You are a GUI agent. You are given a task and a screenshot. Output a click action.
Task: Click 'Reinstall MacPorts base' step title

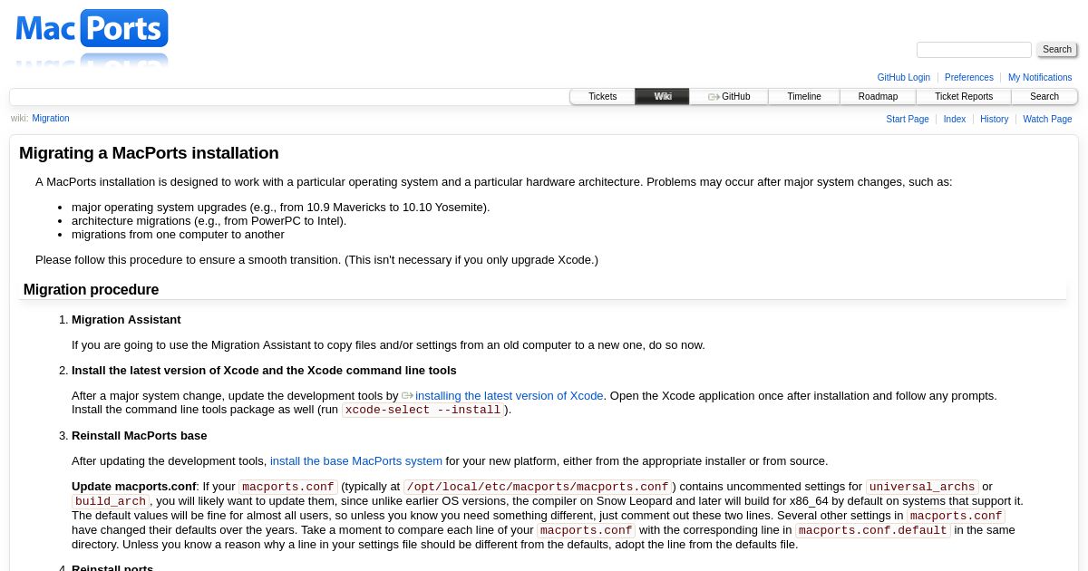click(x=140, y=436)
